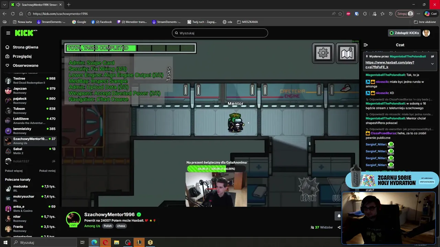Screen dimensions: 440x247
Task: Open browser settings three-dot menu
Action: tap(418, 14)
